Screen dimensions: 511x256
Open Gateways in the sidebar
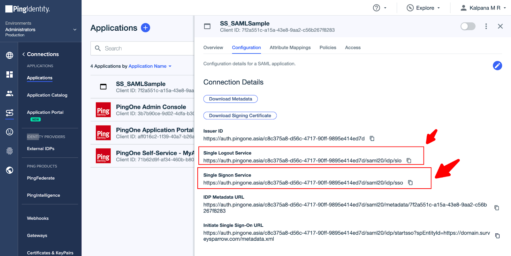[37, 236]
